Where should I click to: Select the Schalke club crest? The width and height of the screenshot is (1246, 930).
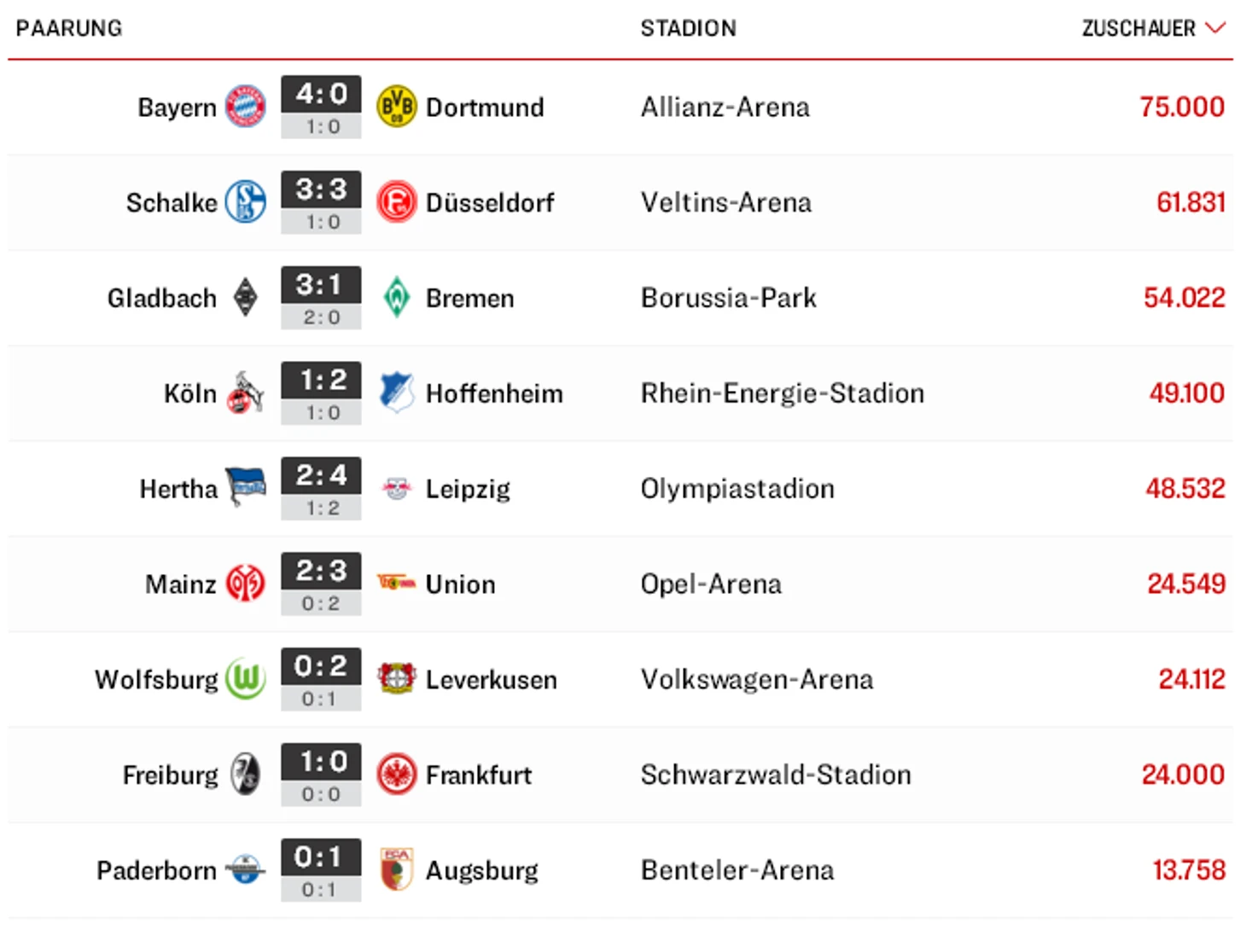245,202
